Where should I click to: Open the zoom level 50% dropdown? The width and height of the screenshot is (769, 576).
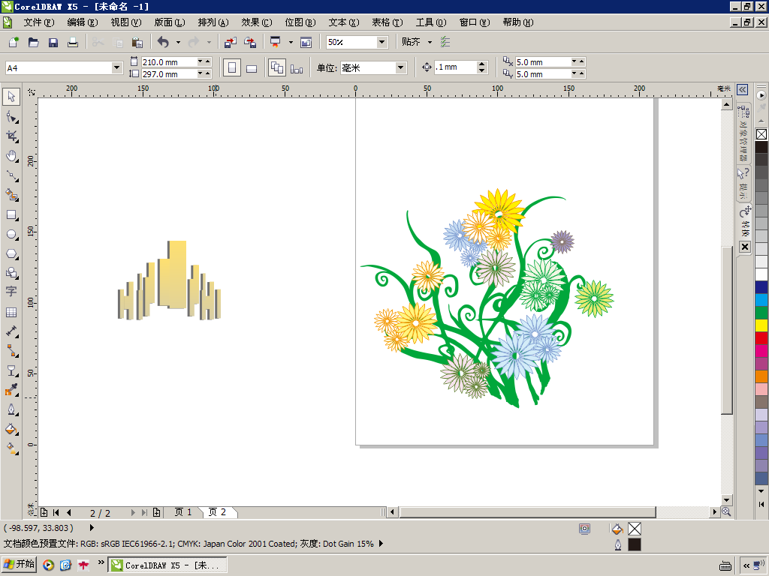[381, 43]
